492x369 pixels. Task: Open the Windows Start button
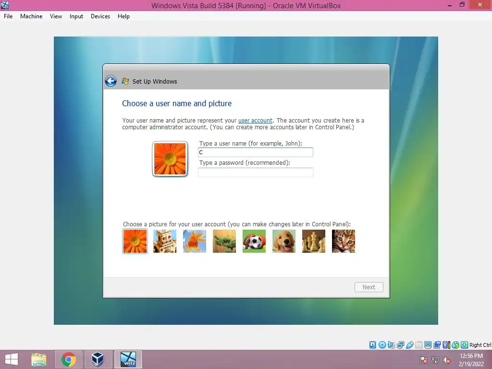12,359
